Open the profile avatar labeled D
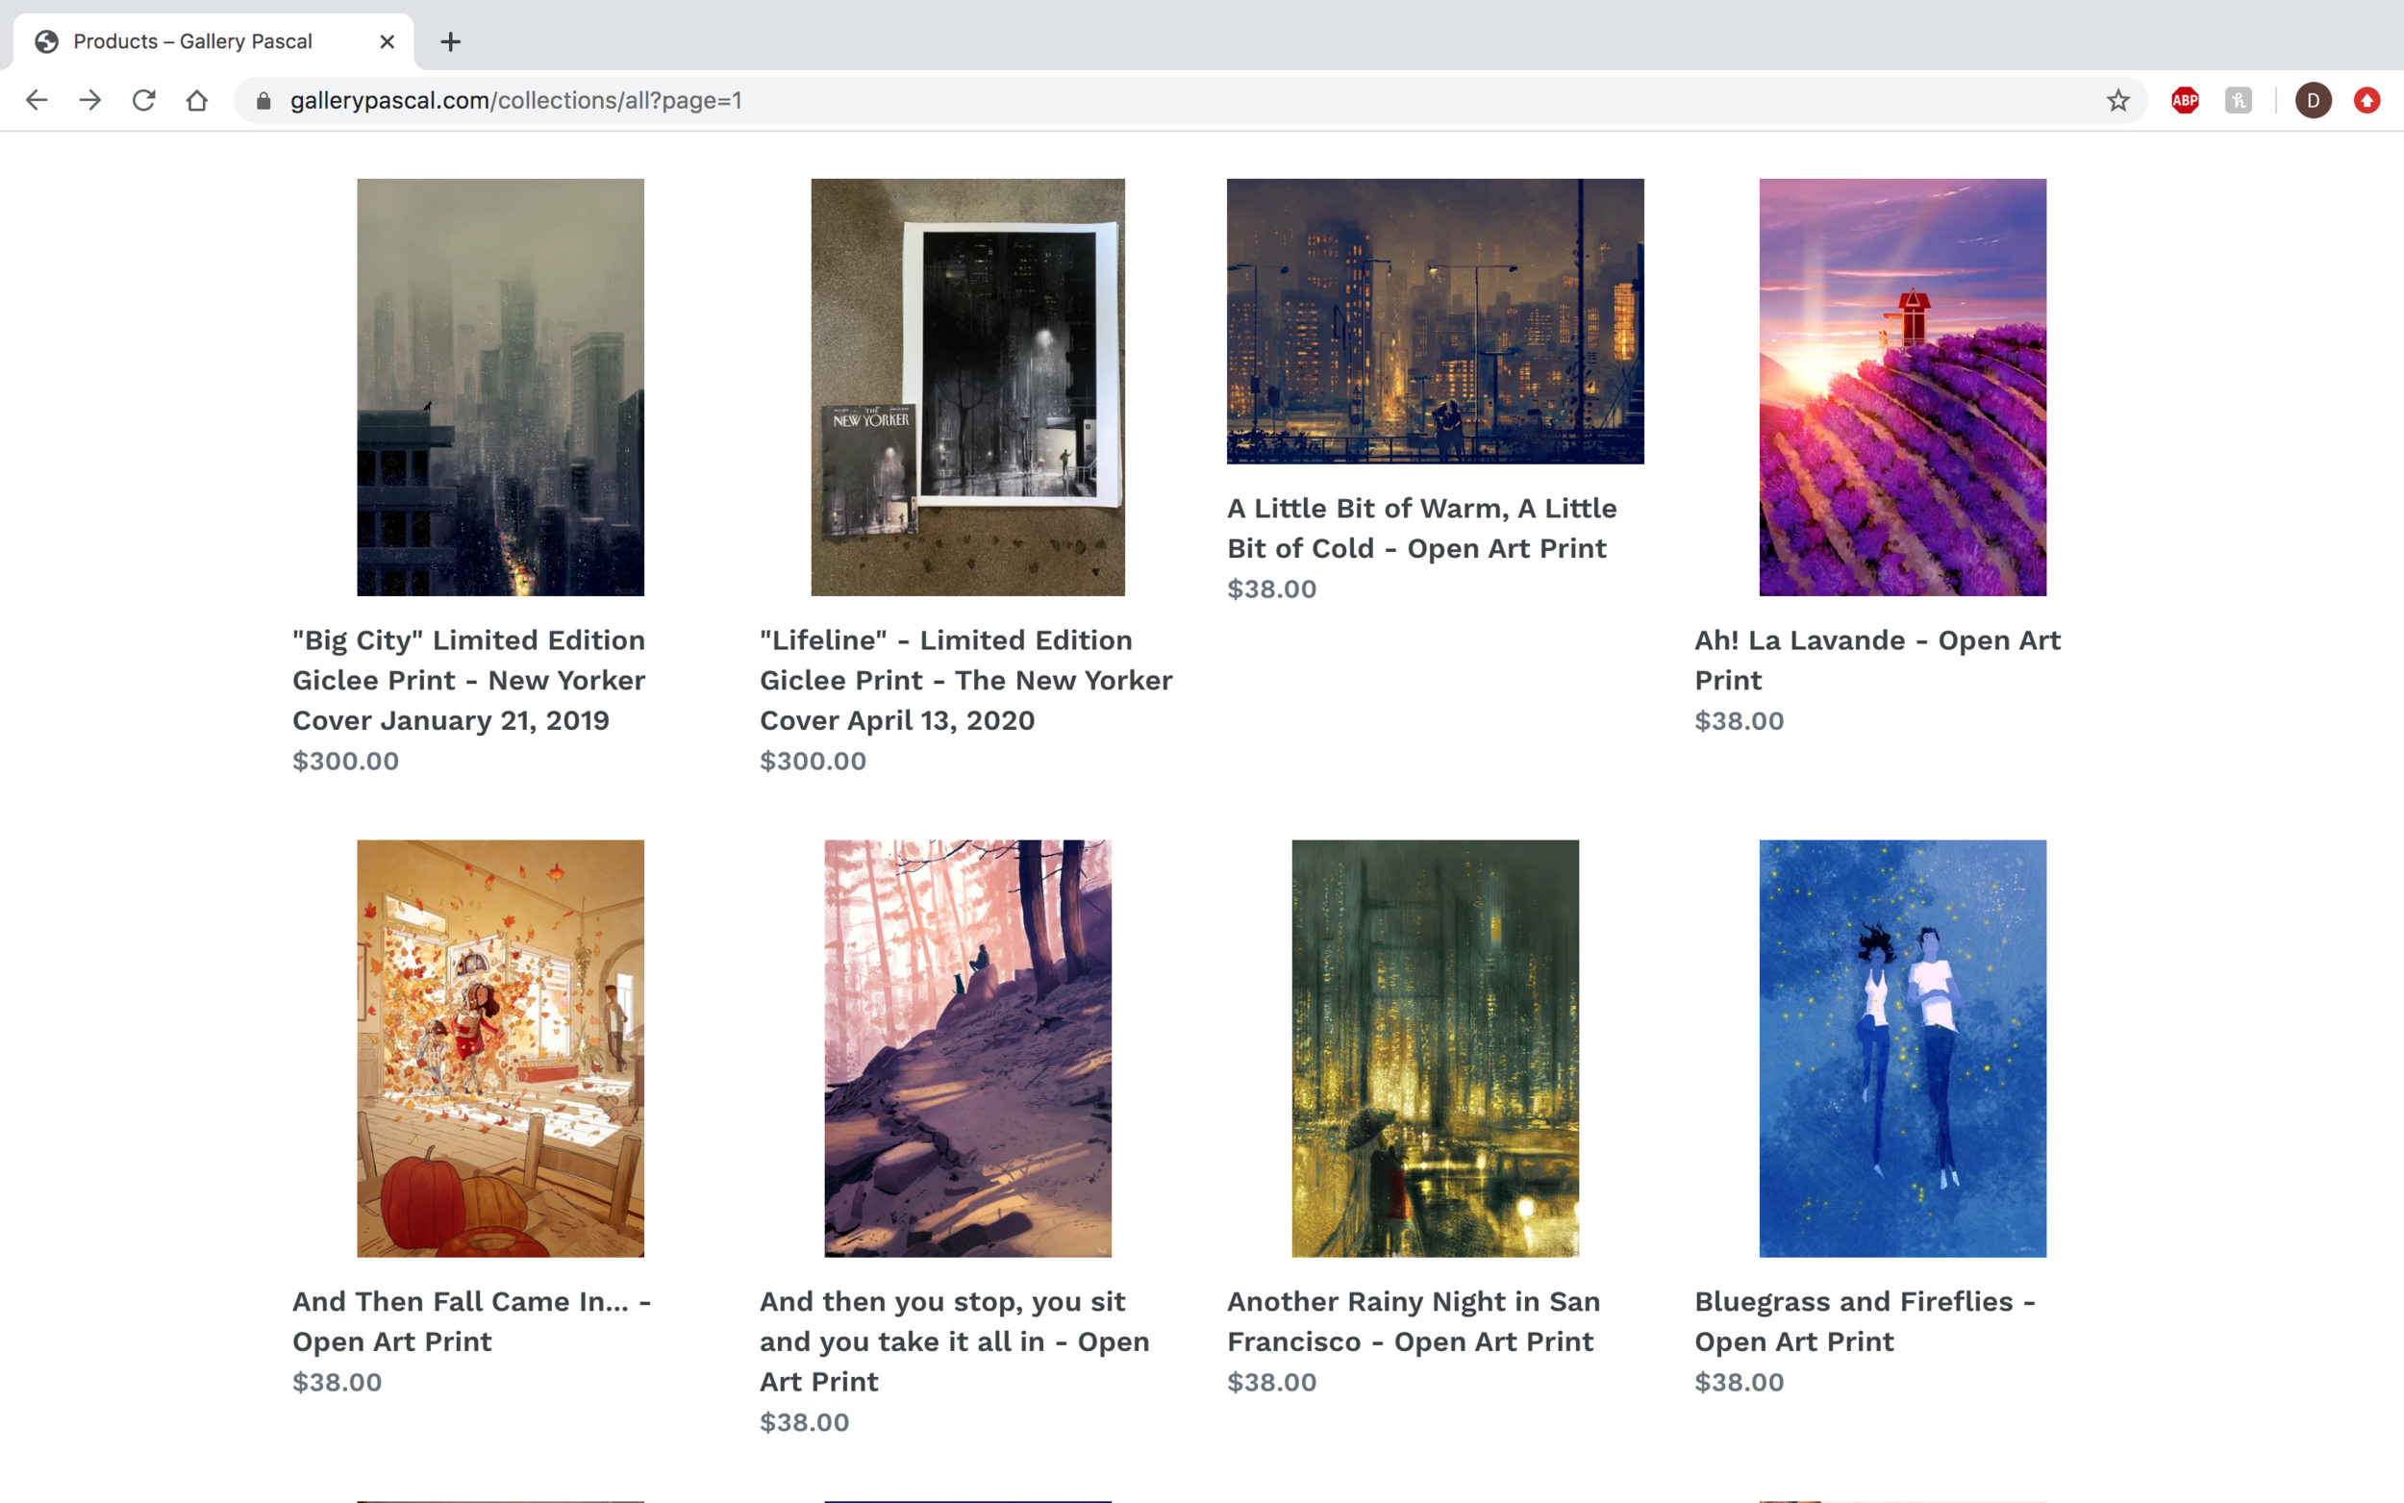Screen dimensions: 2404x1503 [2313, 100]
